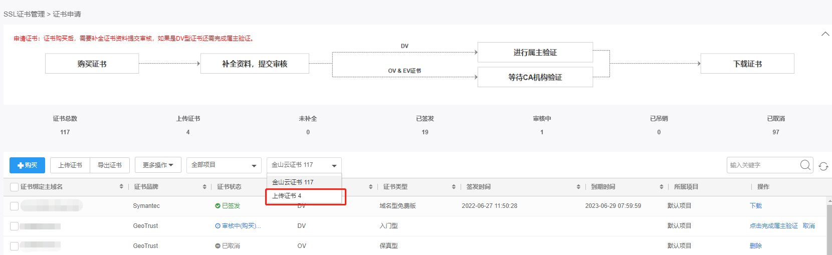Focus the 输入关键字 search field
This screenshot has height=255, width=832.
click(x=763, y=165)
